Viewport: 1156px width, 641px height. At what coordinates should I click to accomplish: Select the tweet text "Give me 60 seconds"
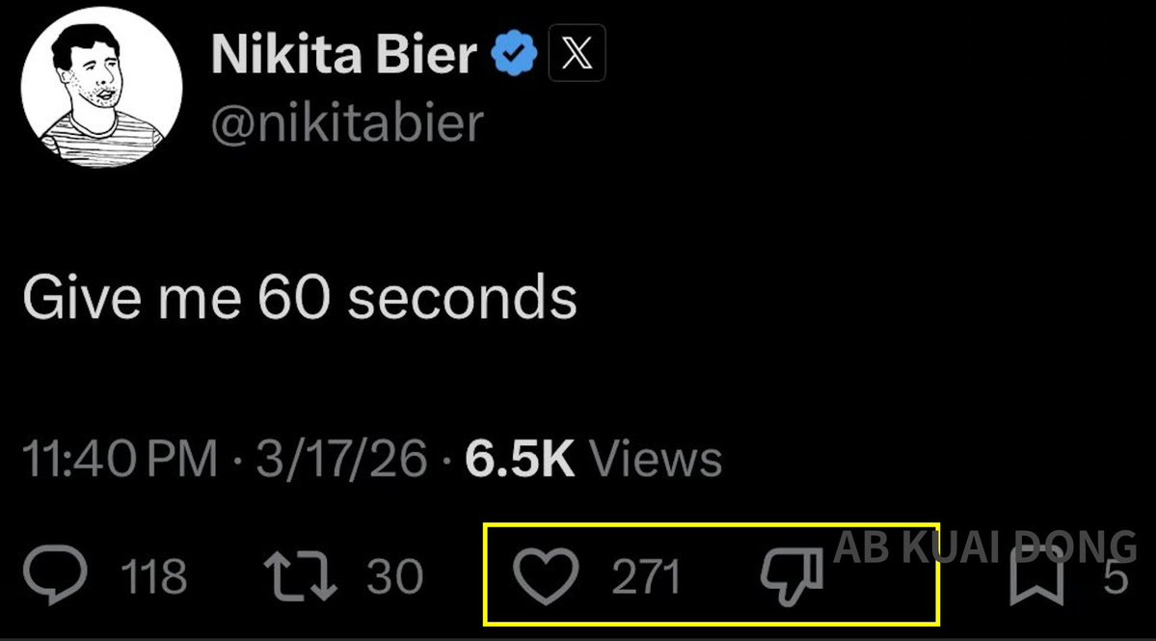(300, 299)
